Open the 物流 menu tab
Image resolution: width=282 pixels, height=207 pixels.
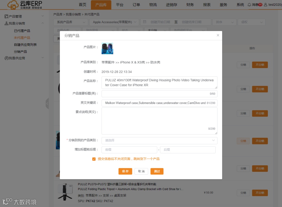click(153, 5)
